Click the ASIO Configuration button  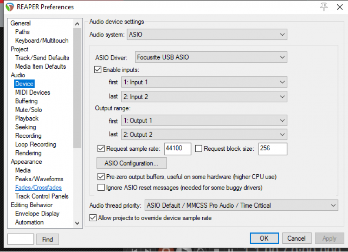coord(131,163)
